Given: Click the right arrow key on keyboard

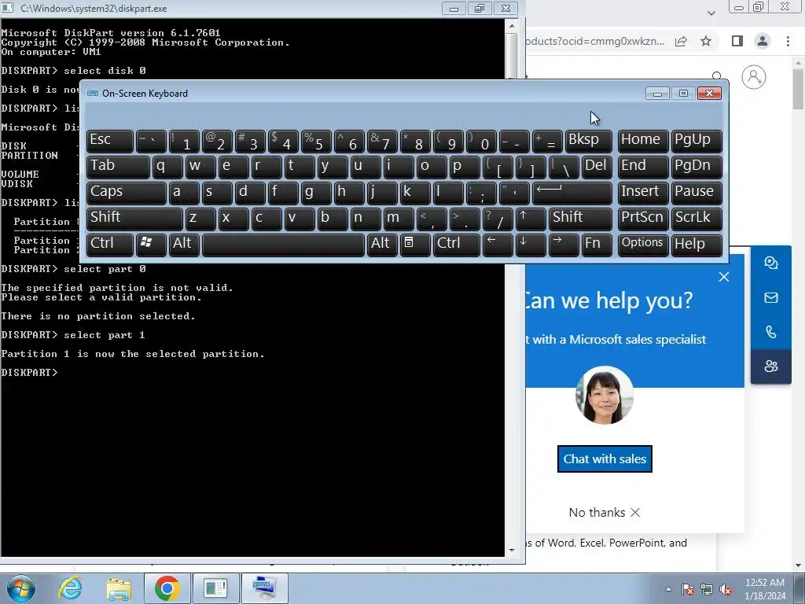Looking at the screenshot, I should pyautogui.click(x=564, y=245).
